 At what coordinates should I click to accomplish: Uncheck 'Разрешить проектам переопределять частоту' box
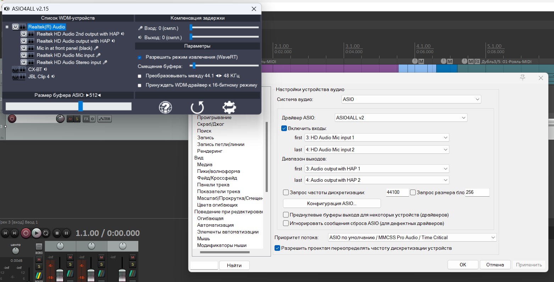[277, 248]
